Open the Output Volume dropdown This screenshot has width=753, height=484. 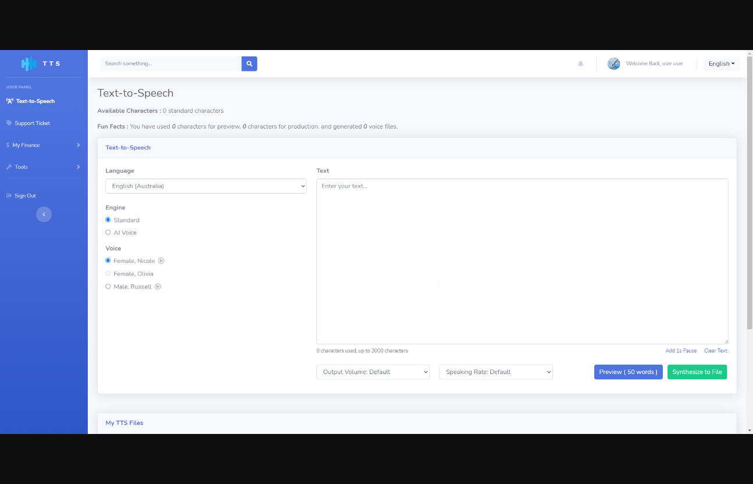(373, 372)
